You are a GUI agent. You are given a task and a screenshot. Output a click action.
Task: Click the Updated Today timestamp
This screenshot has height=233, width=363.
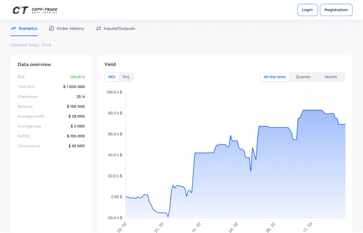pos(31,45)
